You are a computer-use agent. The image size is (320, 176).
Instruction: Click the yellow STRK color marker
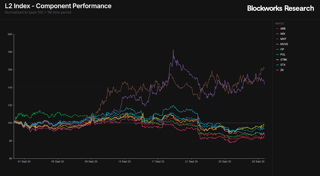pos(277,60)
